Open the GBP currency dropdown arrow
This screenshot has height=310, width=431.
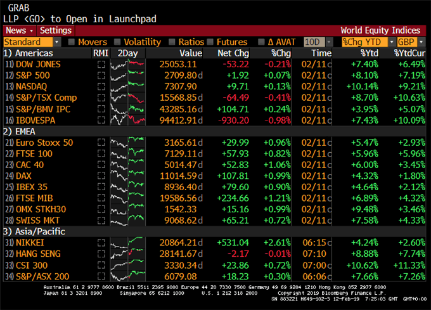tap(421, 42)
